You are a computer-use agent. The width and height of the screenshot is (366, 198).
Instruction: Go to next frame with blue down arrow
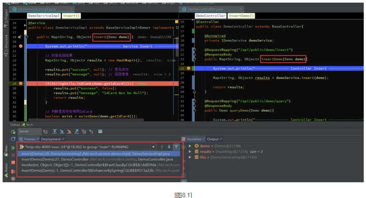click(x=169, y=147)
